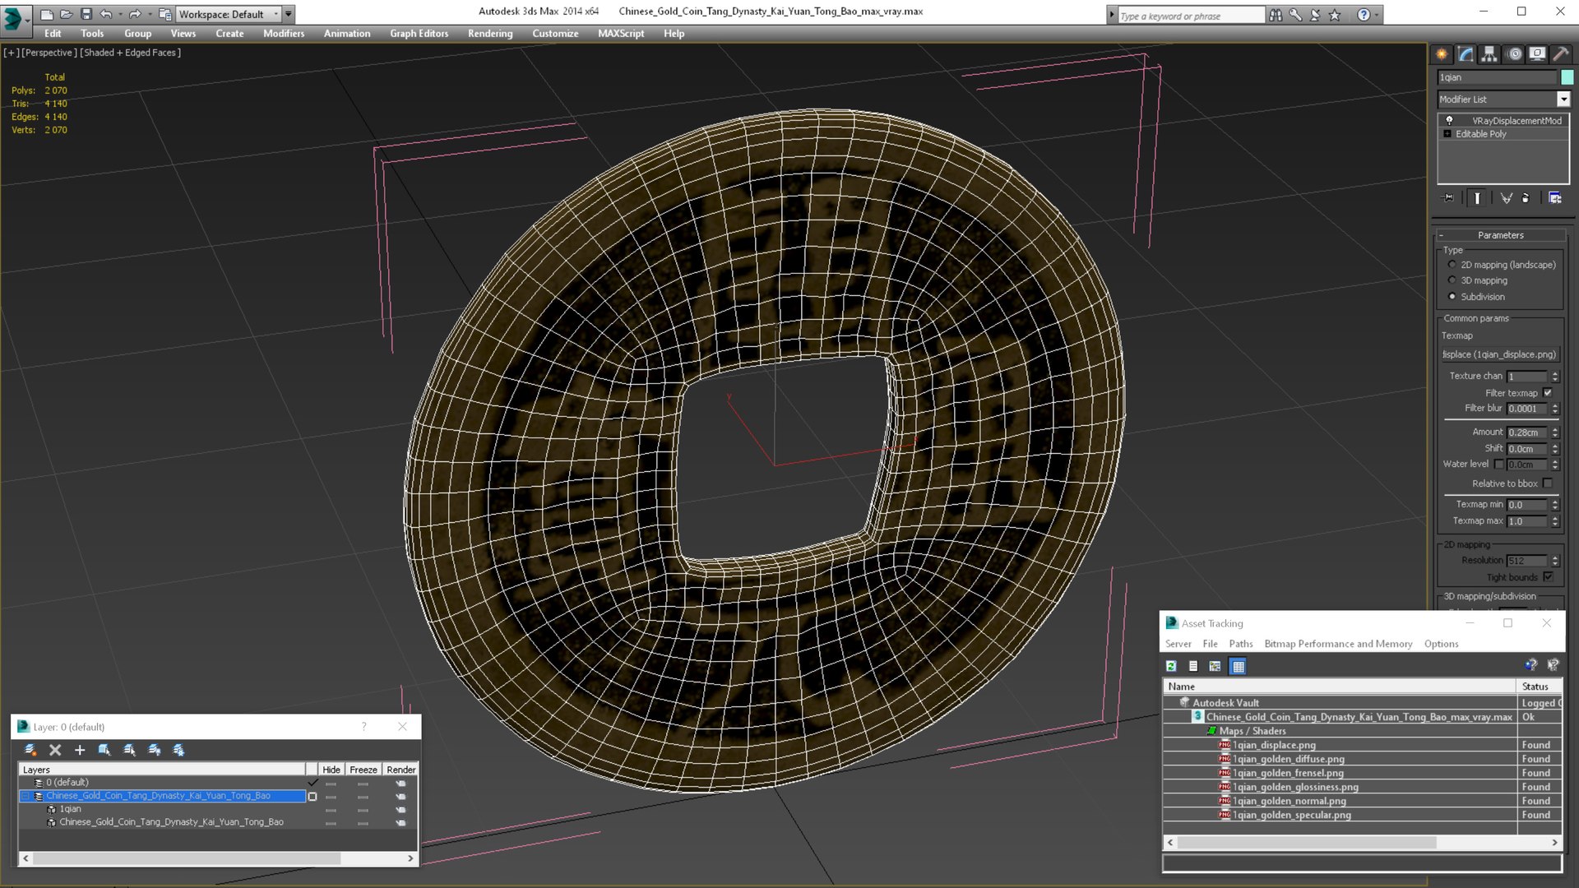The width and height of the screenshot is (1579, 888).
Task: Open the Paths menu in Asset Tracking
Action: click(x=1240, y=644)
